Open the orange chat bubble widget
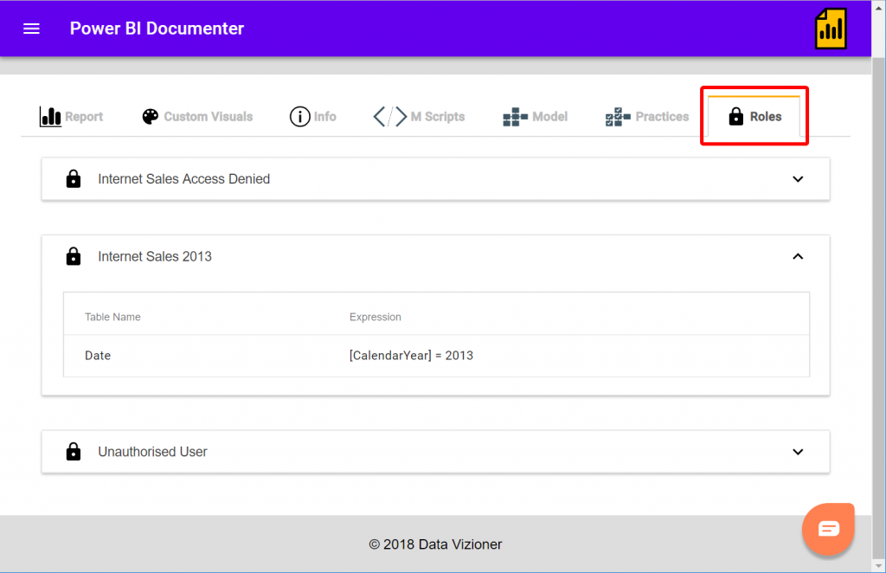The width and height of the screenshot is (886, 573). tap(828, 529)
